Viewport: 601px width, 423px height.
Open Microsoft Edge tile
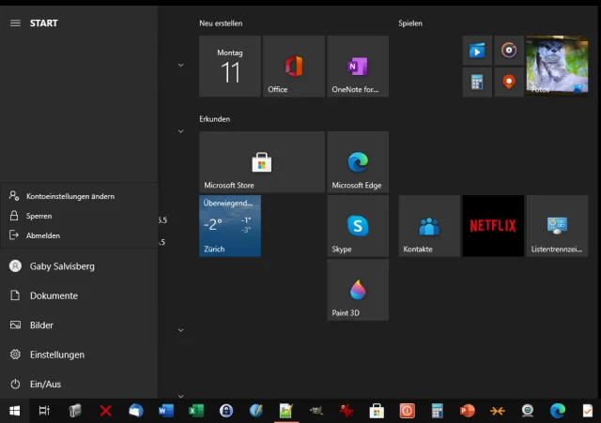tap(357, 162)
